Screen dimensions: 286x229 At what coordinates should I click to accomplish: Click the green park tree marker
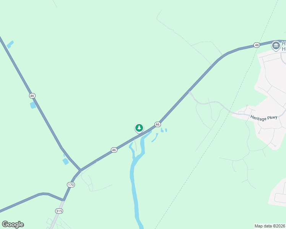pyautogui.click(x=139, y=128)
